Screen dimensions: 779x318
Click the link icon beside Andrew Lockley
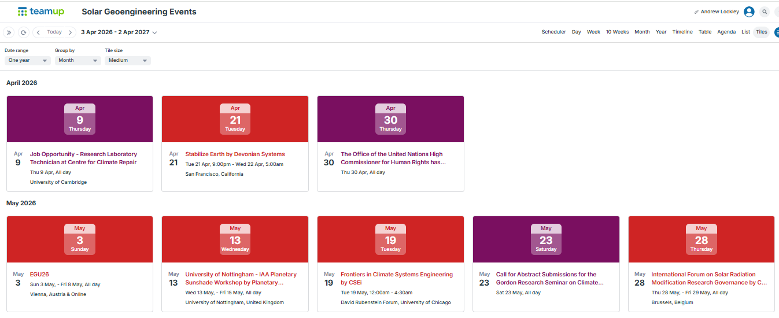pyautogui.click(x=696, y=12)
